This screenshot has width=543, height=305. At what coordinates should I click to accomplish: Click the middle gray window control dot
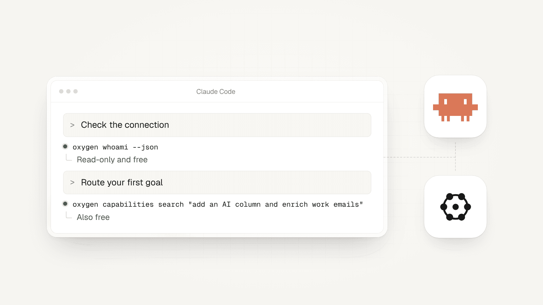click(68, 91)
